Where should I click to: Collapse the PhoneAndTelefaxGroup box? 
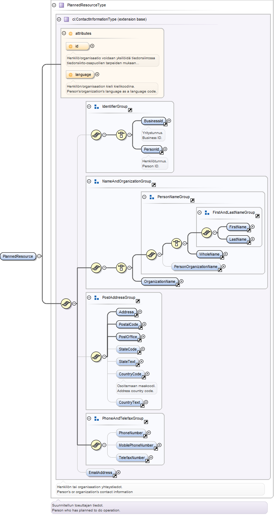point(89,418)
